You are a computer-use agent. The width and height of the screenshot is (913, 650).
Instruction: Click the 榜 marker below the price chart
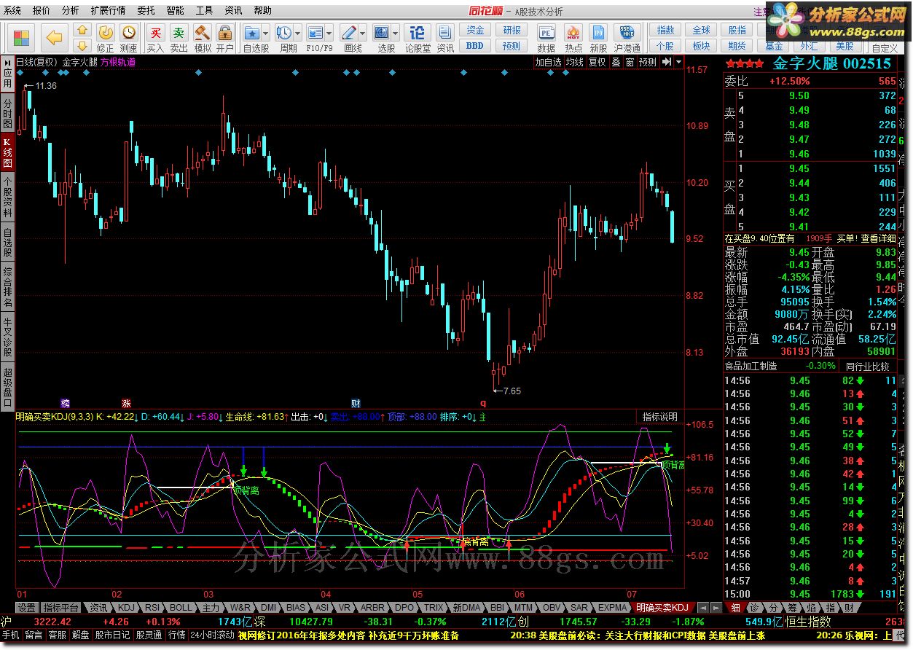(x=66, y=403)
